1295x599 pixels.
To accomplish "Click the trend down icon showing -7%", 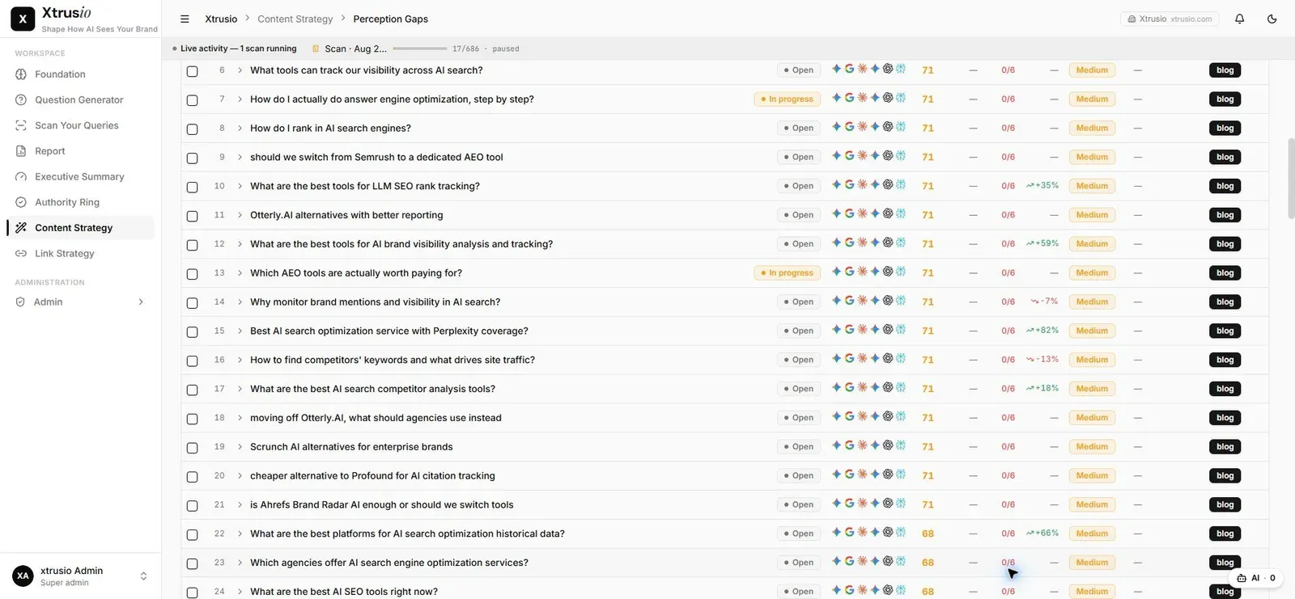I will pyautogui.click(x=1034, y=302).
